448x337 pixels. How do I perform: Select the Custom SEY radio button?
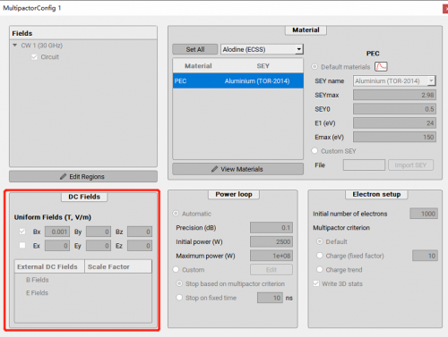pyautogui.click(x=314, y=151)
